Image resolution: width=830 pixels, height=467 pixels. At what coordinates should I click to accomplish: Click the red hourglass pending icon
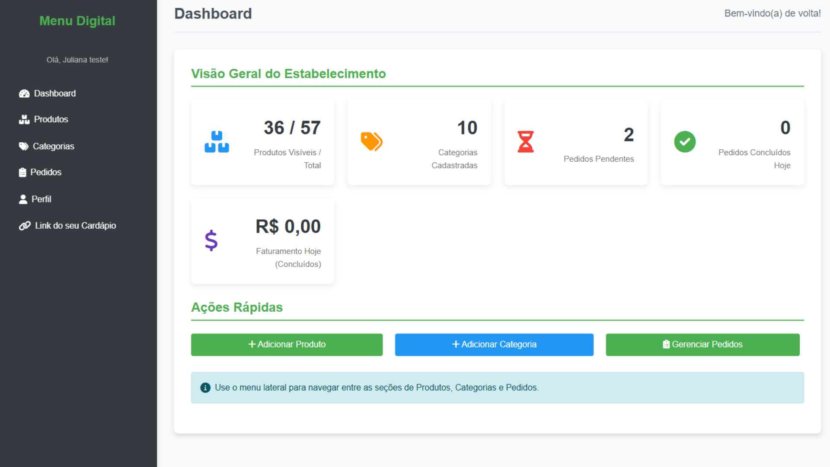click(526, 142)
